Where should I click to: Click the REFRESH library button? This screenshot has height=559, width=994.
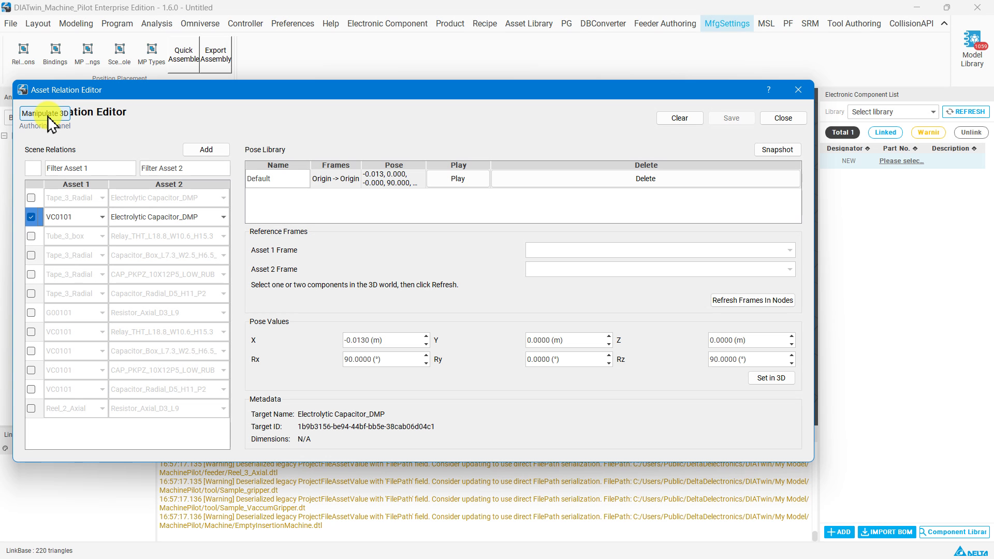(x=966, y=112)
